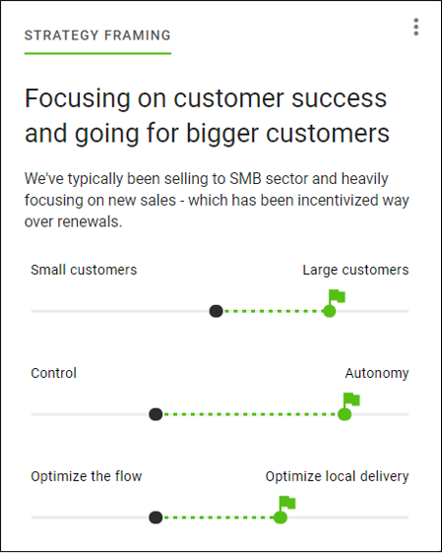Select the black current-state dot on customers slider
Screen dimensions: 442x553
[x=216, y=311]
